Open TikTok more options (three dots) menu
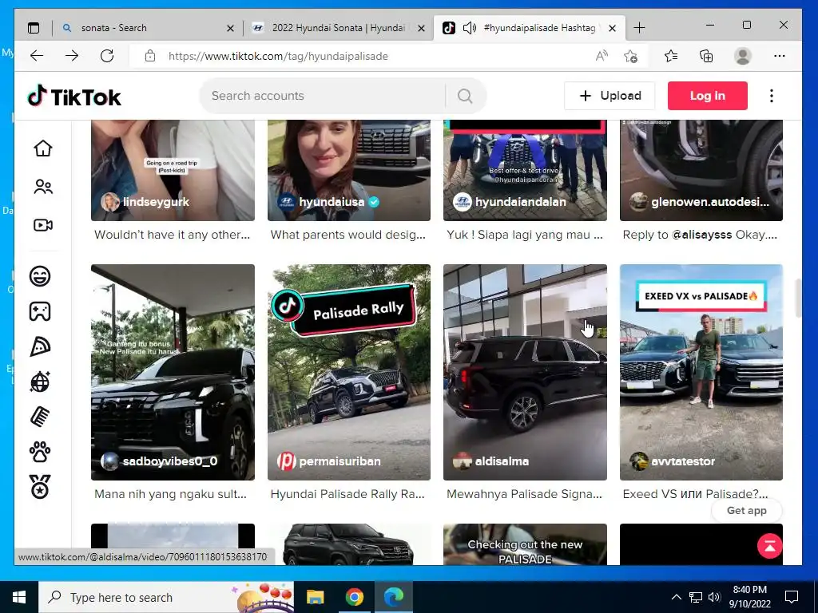Image resolution: width=818 pixels, height=613 pixels. (771, 96)
